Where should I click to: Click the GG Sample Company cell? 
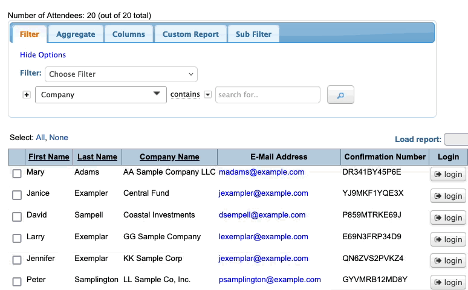click(x=162, y=237)
